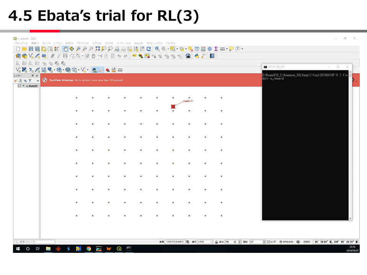Viewport: 367px width, 275px height.
Task: Click the Save Project floppy icon
Action: pyautogui.click(x=31, y=49)
